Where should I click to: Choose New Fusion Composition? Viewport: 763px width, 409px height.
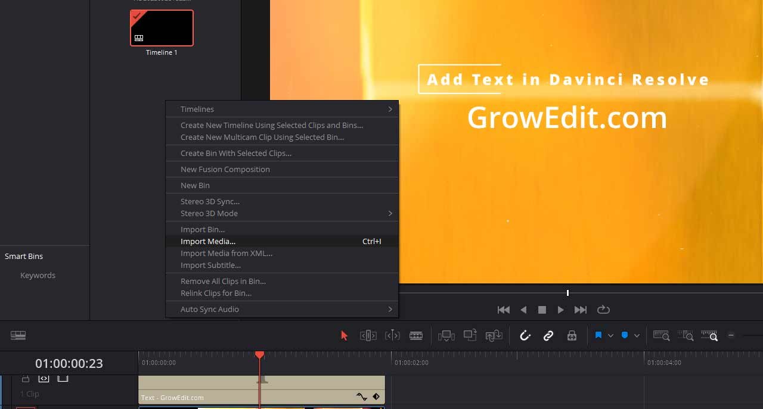coord(282,169)
